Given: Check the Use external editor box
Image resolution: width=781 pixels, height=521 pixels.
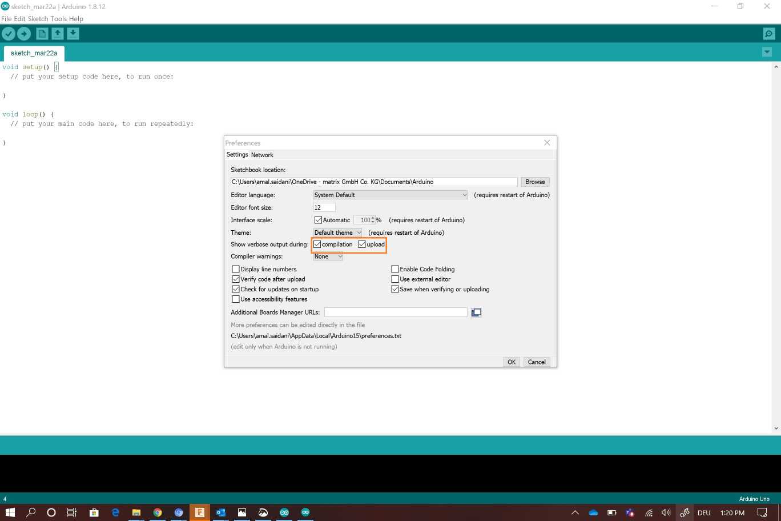Looking at the screenshot, I should pyautogui.click(x=394, y=279).
